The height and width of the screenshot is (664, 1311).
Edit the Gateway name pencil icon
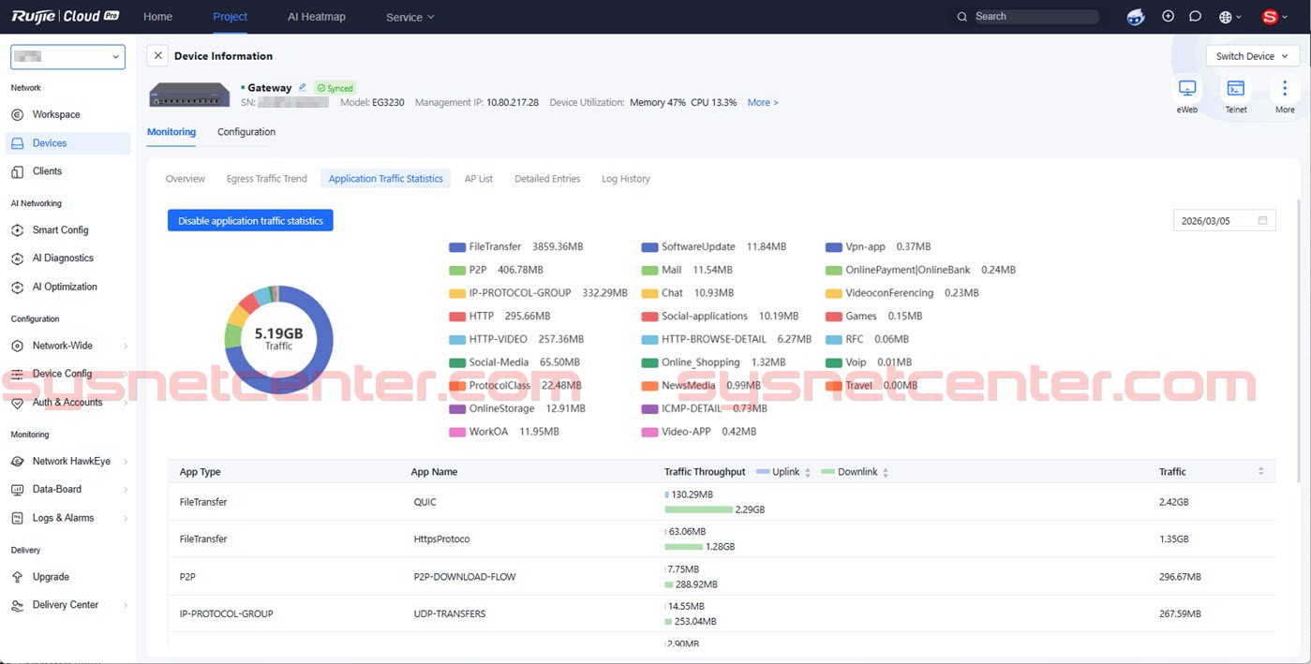click(x=303, y=87)
